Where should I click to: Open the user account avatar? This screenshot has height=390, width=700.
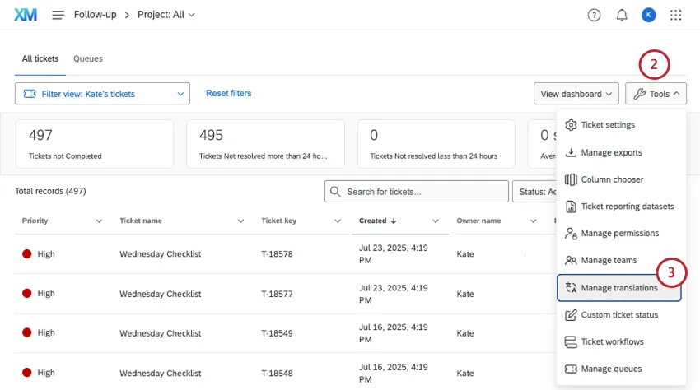pos(648,15)
